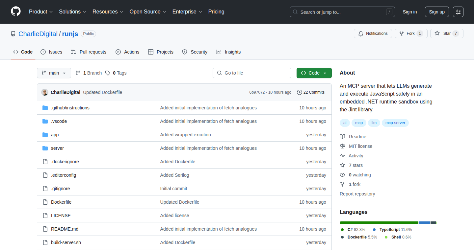Image resolution: width=474 pixels, height=250 pixels.
Task: Focus the Search or jump to field
Action: [x=342, y=12]
